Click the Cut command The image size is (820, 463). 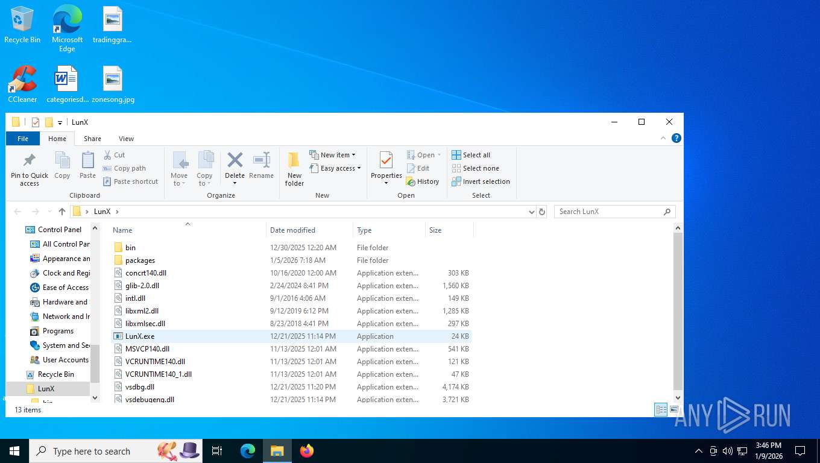pyautogui.click(x=114, y=155)
